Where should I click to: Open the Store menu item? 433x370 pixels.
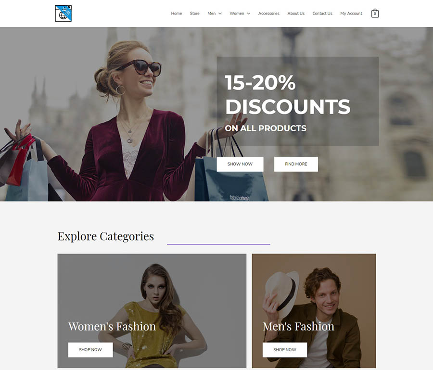(x=195, y=13)
